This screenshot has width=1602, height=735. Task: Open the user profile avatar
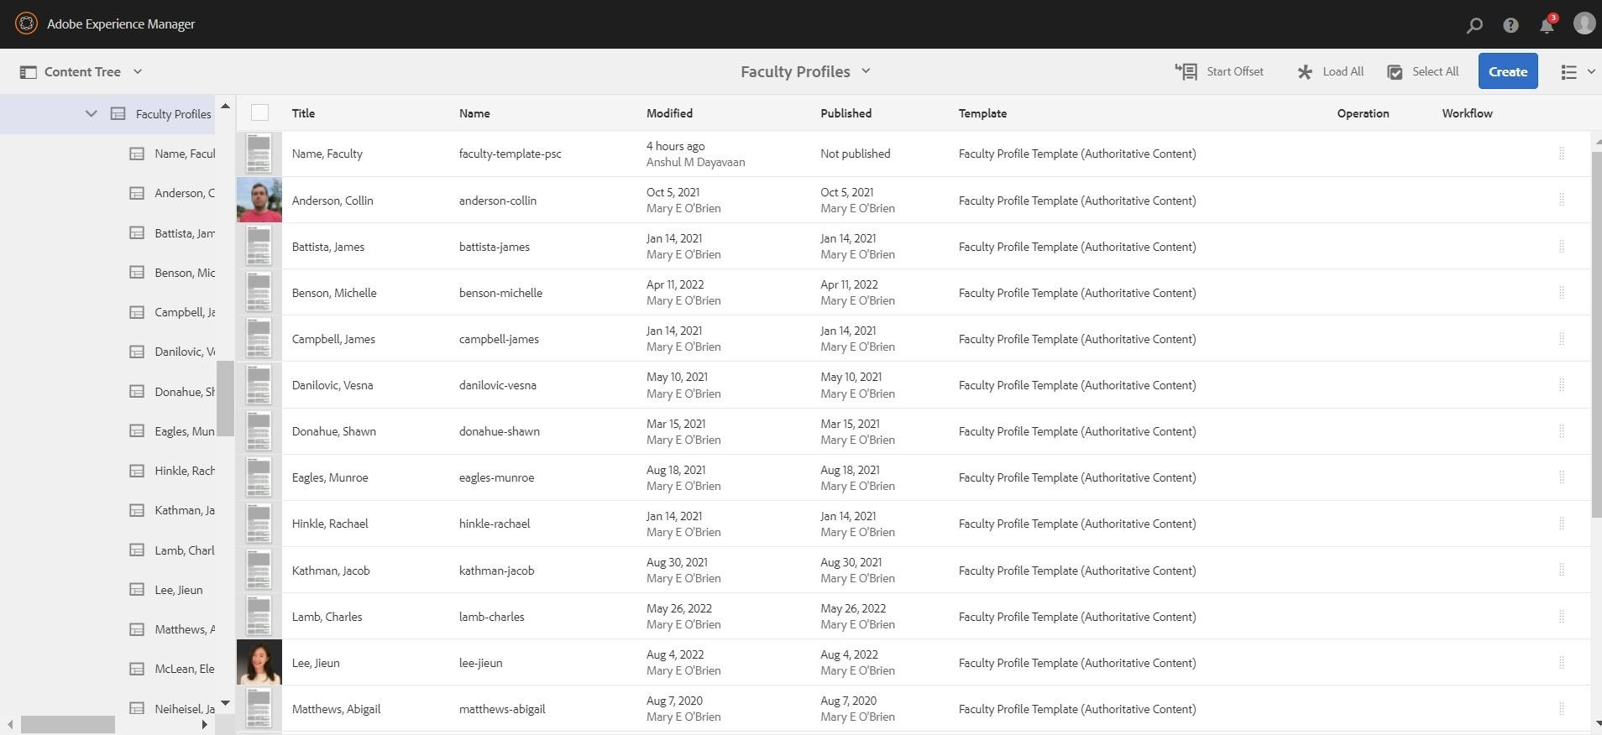(1584, 23)
